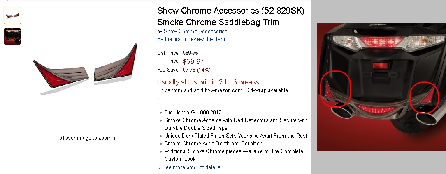Screen dimensions: 446x174
Task: Click the product title Smoke Chrome Saddlebag Trim
Action: [218, 22]
